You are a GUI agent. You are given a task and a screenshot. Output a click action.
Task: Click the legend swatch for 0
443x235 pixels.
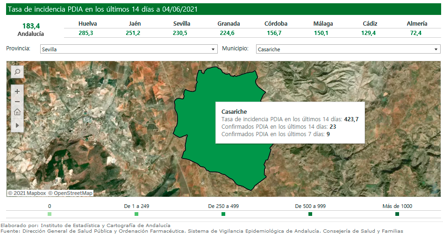(50, 214)
